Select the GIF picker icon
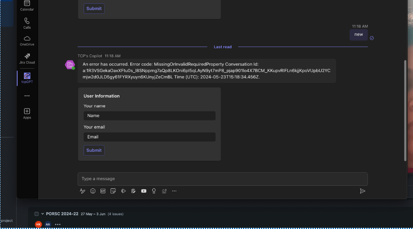This screenshot has height=229, width=413. (103, 191)
